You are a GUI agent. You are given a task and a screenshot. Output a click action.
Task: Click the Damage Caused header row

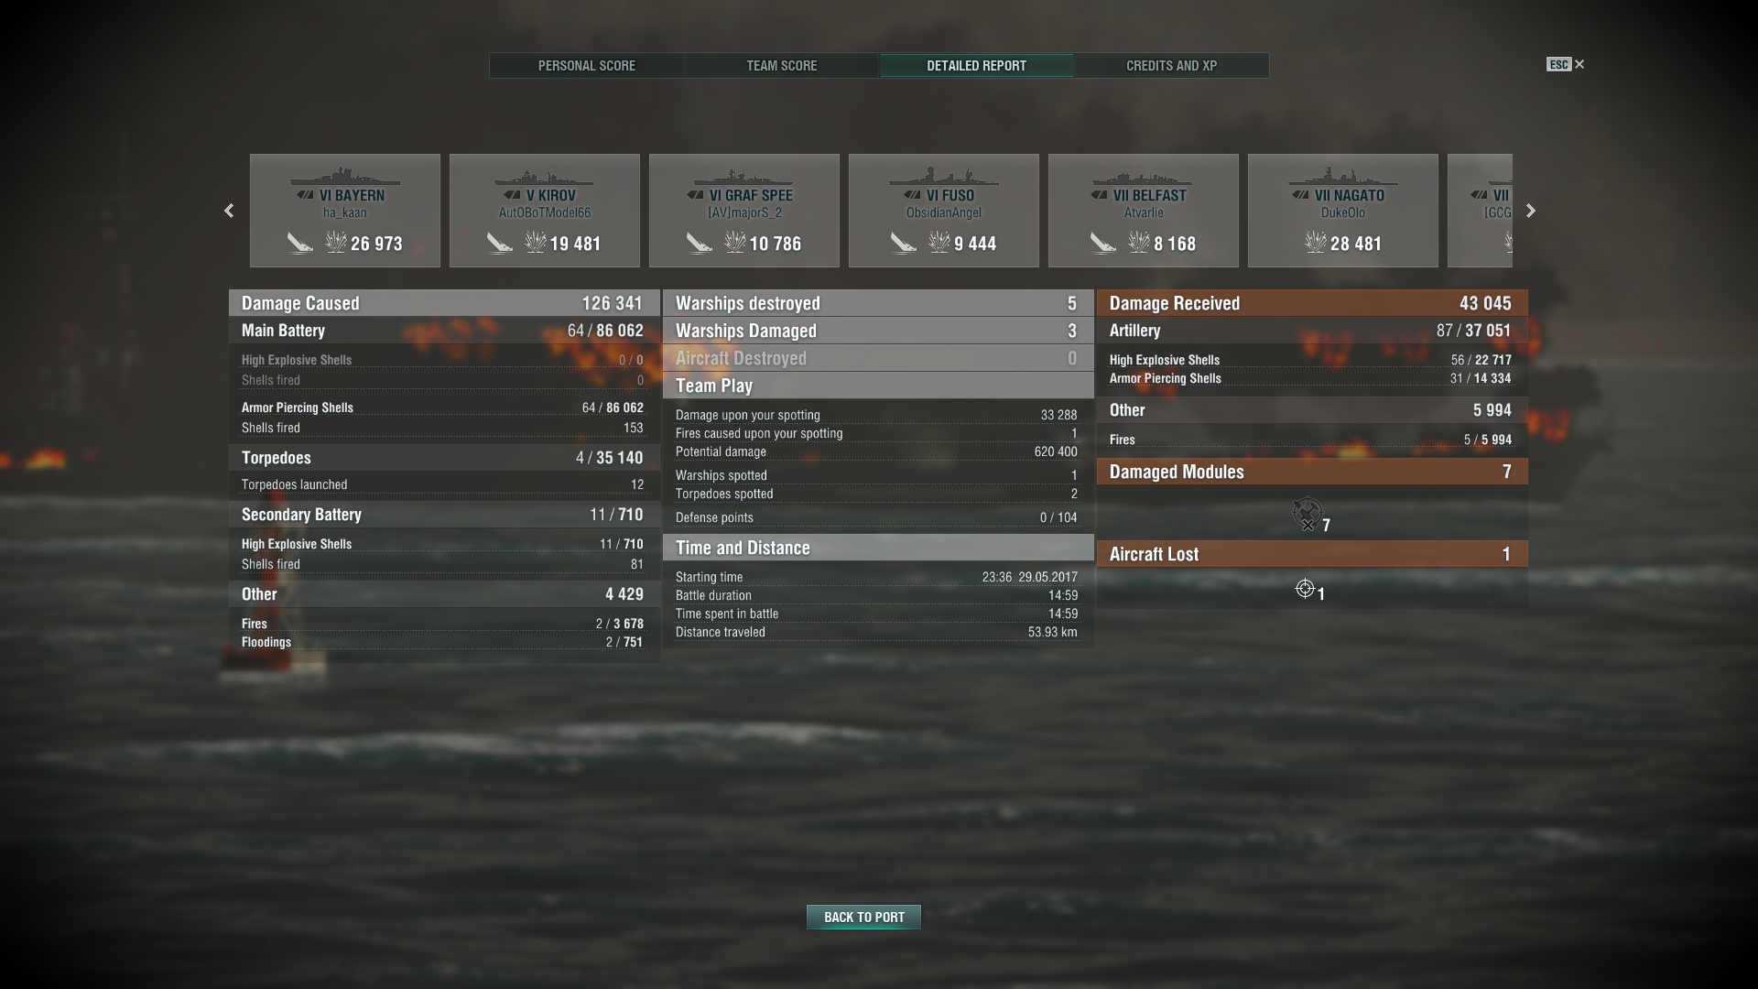pos(444,303)
